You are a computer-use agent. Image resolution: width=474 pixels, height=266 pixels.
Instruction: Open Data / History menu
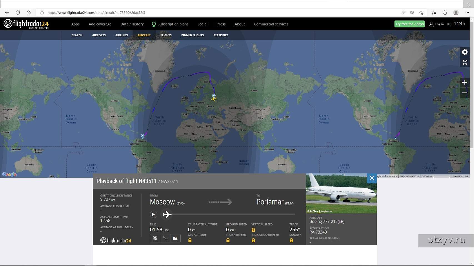[132, 24]
